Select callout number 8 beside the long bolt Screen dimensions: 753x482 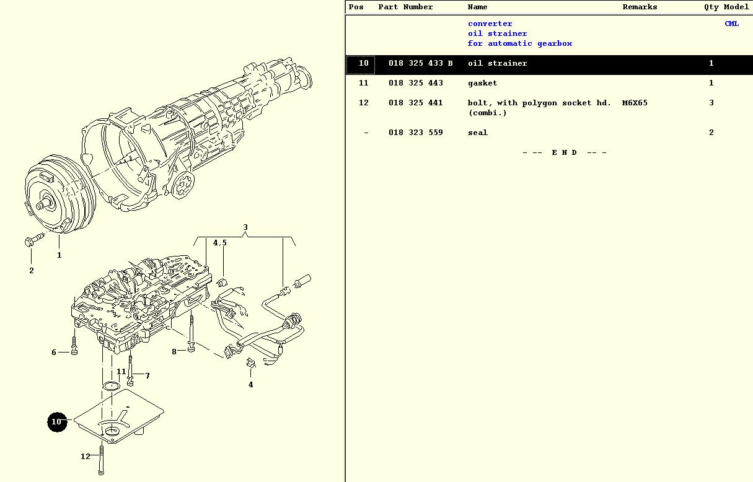pos(174,351)
